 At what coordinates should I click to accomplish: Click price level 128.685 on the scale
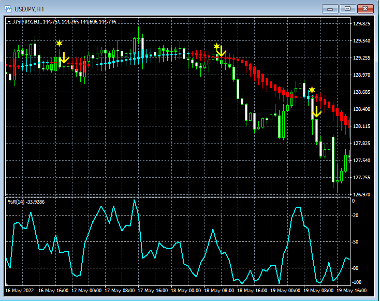pos(361,92)
